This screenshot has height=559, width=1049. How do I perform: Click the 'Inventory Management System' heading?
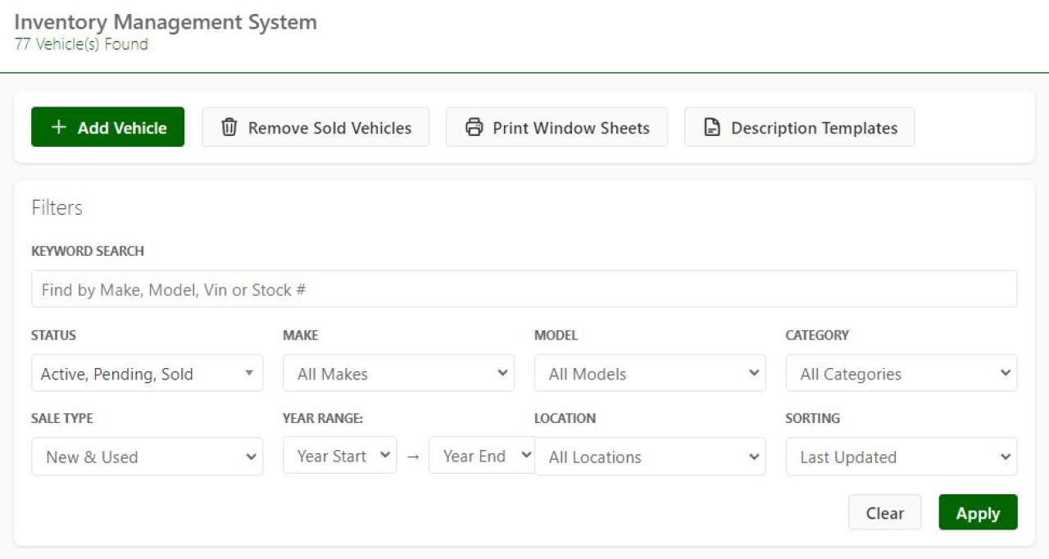pos(166,22)
